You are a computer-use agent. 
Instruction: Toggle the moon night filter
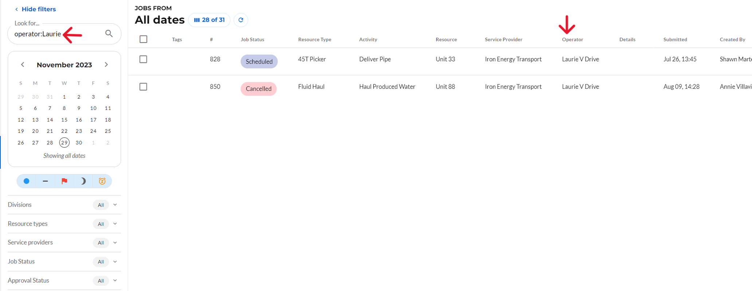coord(83,181)
